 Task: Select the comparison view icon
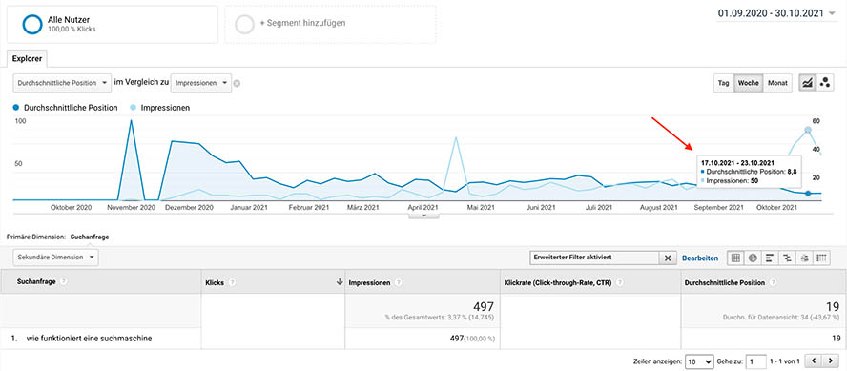[x=787, y=258]
